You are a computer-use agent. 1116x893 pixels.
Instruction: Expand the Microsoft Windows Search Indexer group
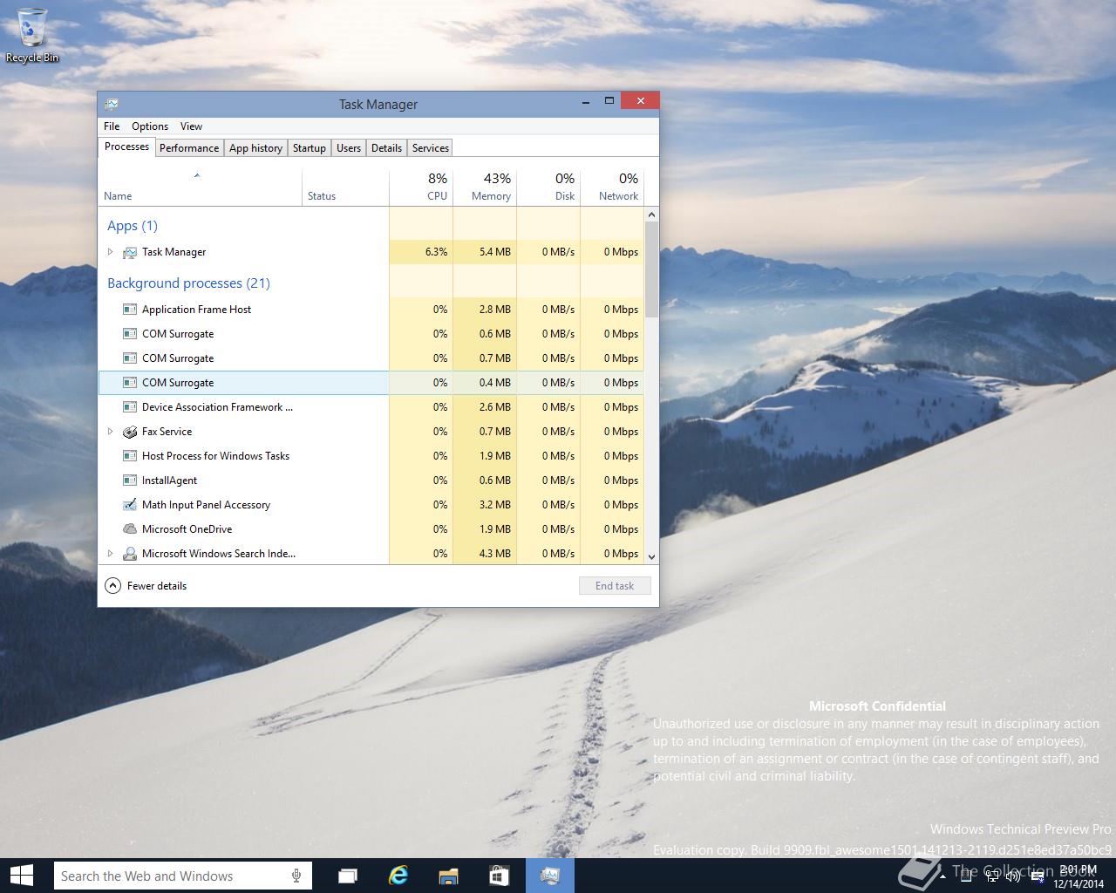click(110, 554)
